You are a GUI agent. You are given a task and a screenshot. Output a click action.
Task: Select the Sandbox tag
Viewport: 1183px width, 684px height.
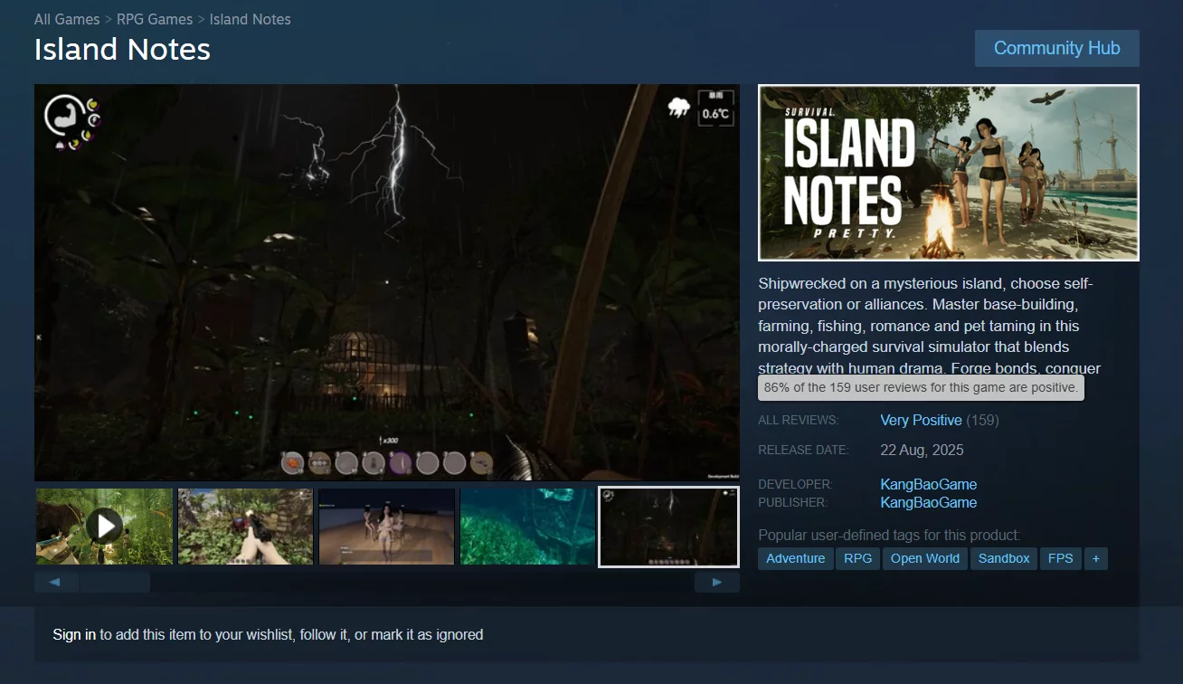click(x=1003, y=558)
